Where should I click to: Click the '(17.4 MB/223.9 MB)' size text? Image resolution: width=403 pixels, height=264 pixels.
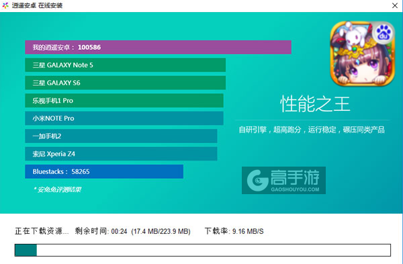pos(161,232)
